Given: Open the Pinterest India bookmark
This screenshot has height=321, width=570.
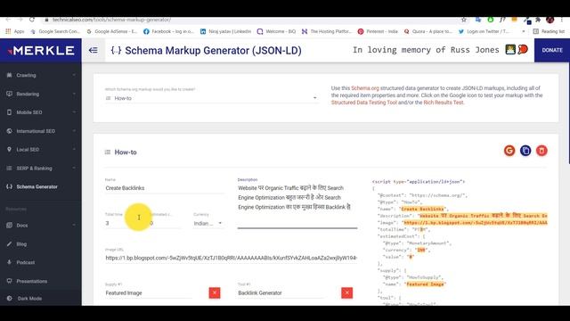Looking at the screenshot, I should [x=378, y=32].
